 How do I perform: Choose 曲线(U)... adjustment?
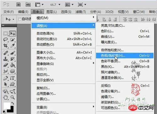[x=125, y=37]
